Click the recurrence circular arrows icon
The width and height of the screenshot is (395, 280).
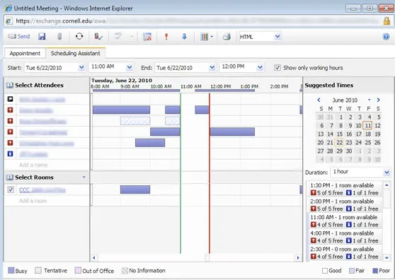pyautogui.click(x=79, y=37)
